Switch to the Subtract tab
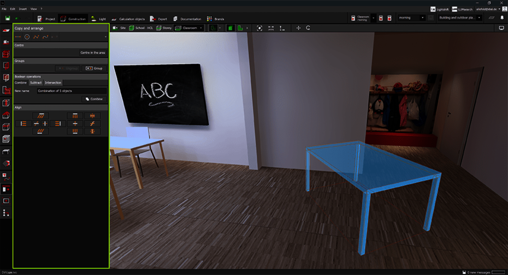 pos(36,82)
